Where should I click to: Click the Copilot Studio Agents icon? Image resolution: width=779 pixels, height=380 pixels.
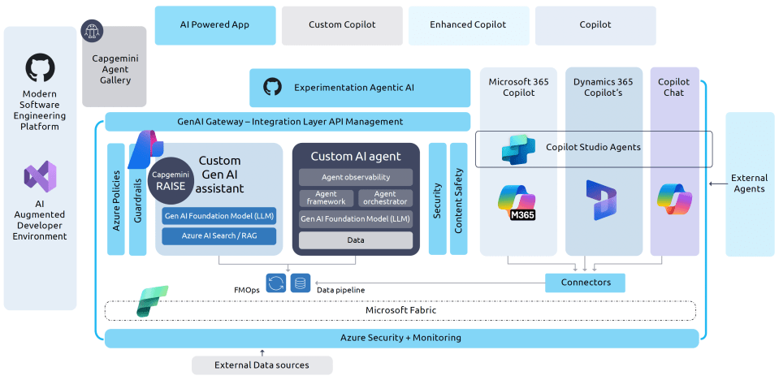coord(518,149)
